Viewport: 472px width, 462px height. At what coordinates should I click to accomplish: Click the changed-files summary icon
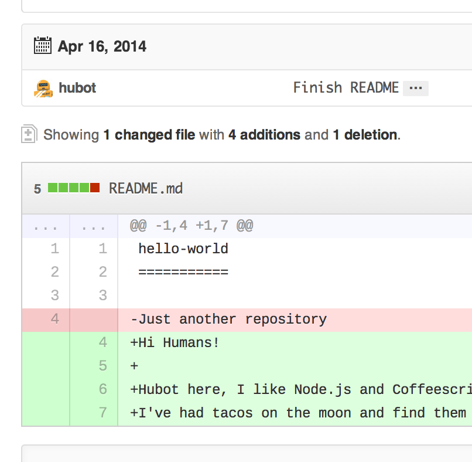coord(29,135)
